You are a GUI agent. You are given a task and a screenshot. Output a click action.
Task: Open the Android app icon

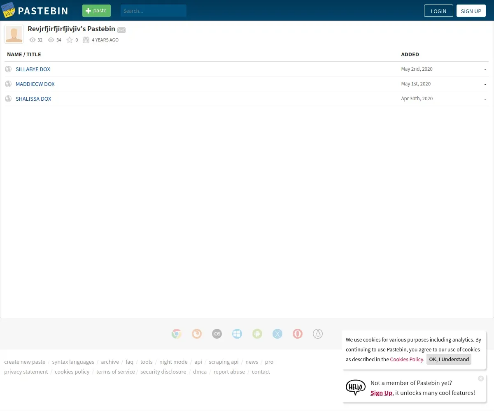(257, 334)
